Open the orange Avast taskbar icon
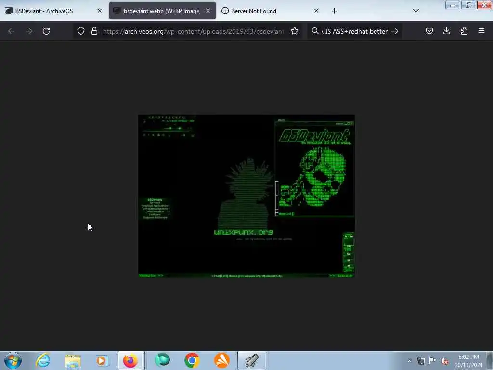 (x=221, y=360)
